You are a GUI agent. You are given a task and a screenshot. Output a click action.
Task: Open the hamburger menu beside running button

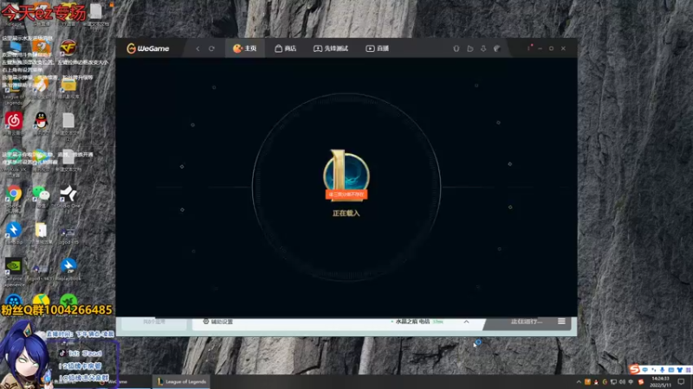point(561,322)
